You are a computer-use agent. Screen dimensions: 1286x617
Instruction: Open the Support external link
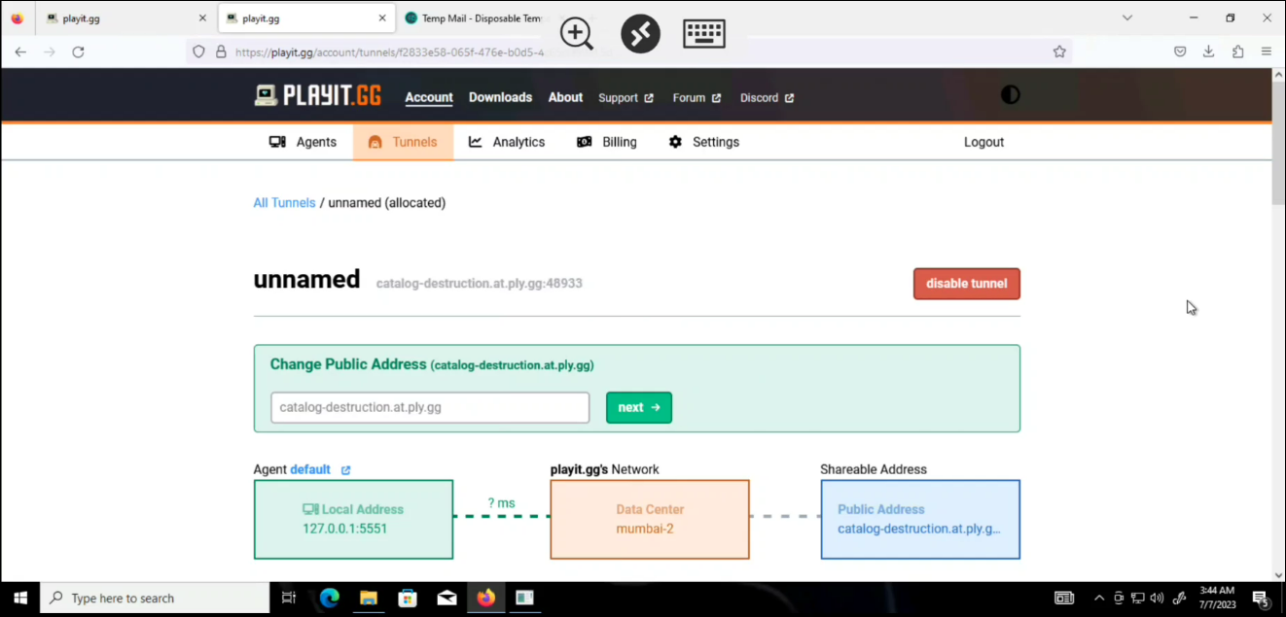coord(625,98)
